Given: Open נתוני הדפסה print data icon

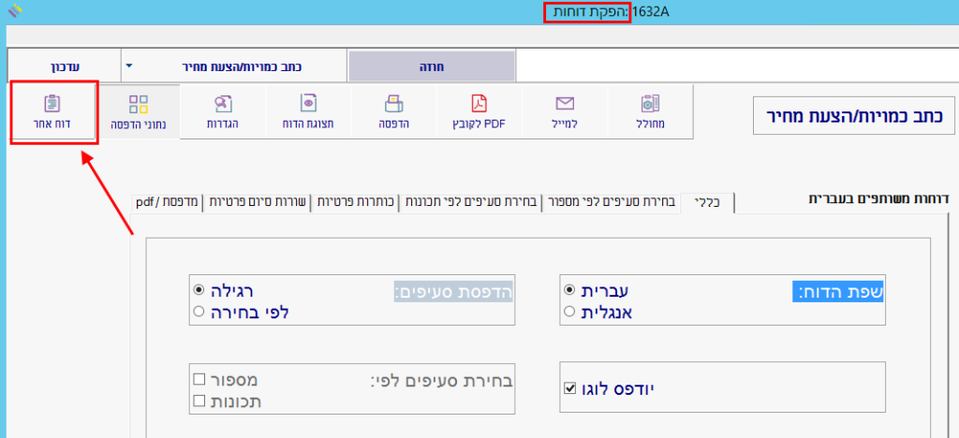Looking at the screenshot, I should (x=140, y=111).
